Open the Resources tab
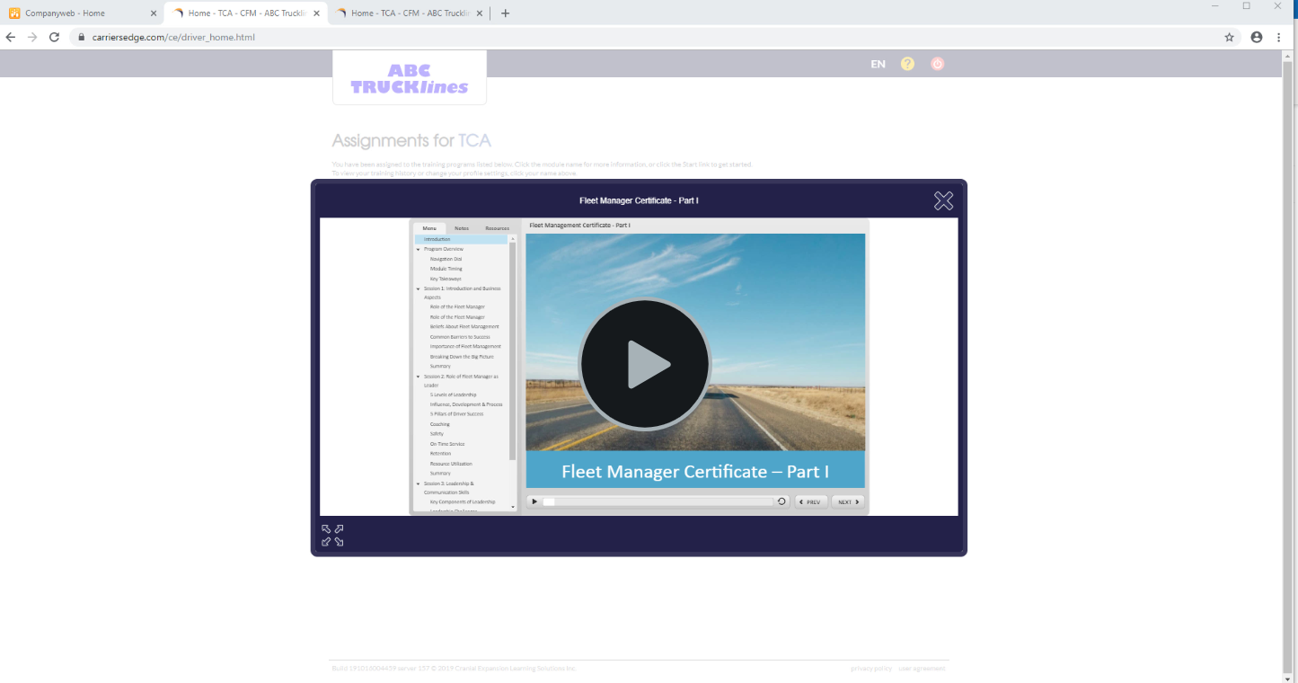Screen dimensions: 1298x683 497,228
